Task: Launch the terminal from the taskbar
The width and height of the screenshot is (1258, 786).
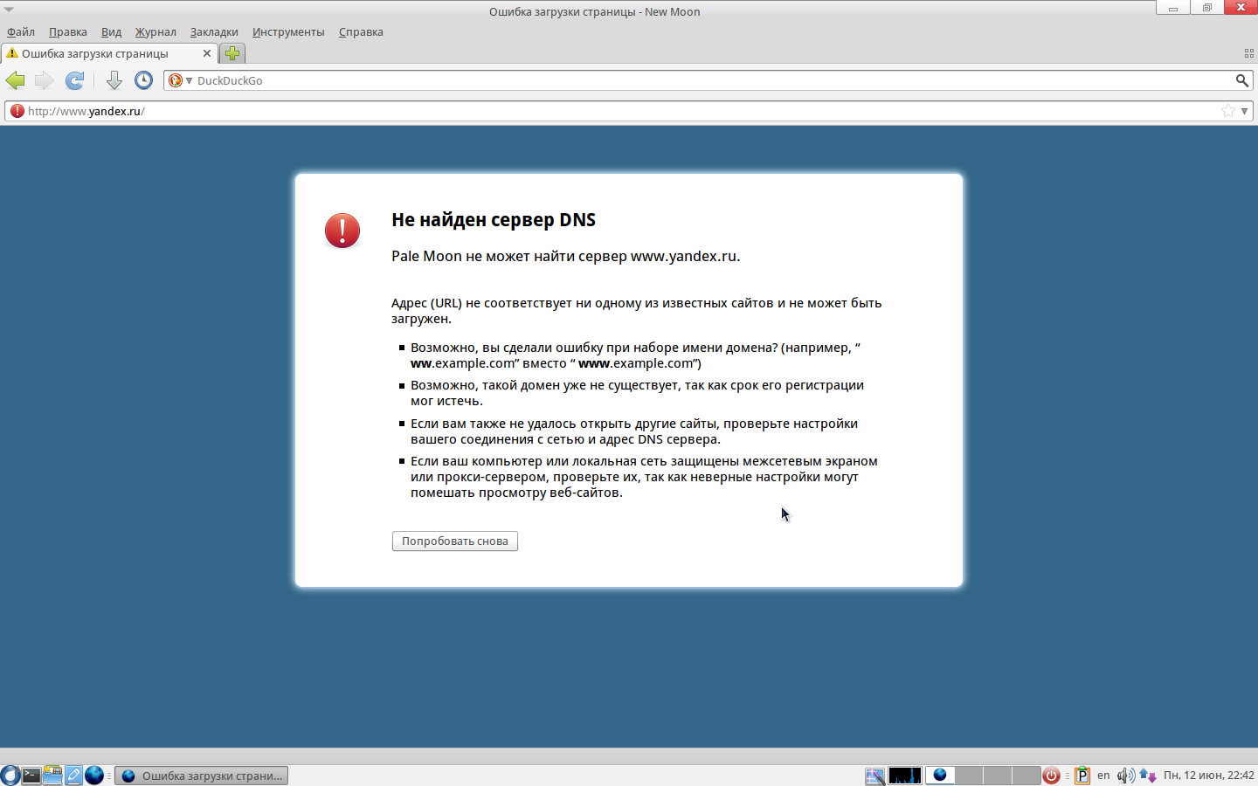Action: (31, 776)
